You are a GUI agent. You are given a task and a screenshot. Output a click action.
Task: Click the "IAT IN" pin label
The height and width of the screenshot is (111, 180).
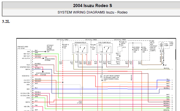coord(28,98)
